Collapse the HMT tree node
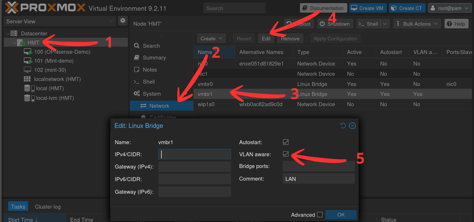Image resolution: width=474 pixels, height=222 pixels. (x=14, y=42)
